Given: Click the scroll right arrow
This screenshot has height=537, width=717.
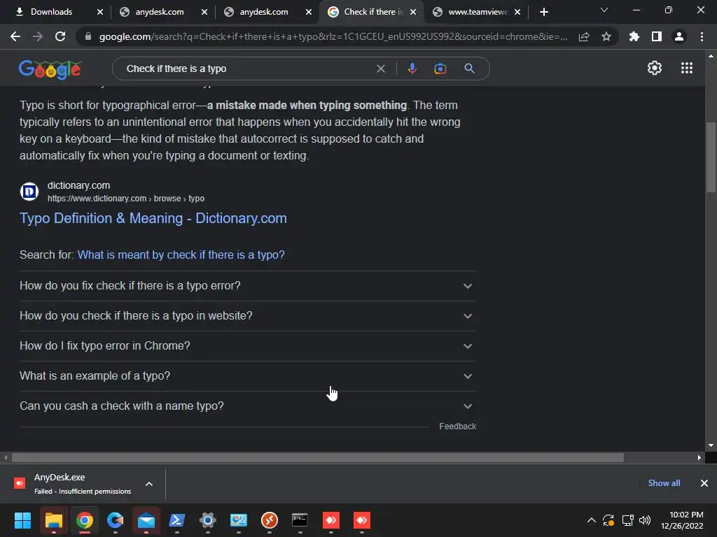Looking at the screenshot, I should [699, 457].
